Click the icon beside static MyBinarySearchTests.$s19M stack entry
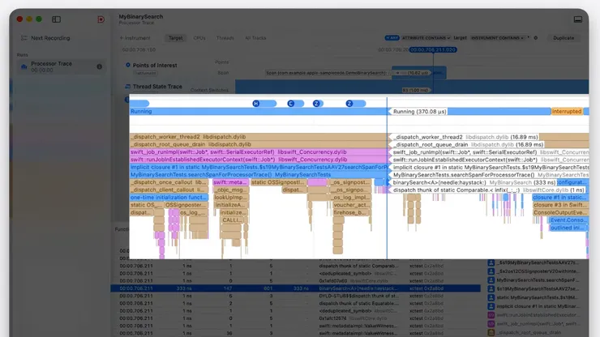 pos(491,297)
